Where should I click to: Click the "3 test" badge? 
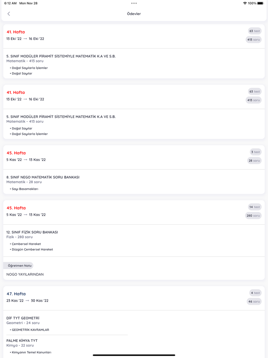[255, 152]
